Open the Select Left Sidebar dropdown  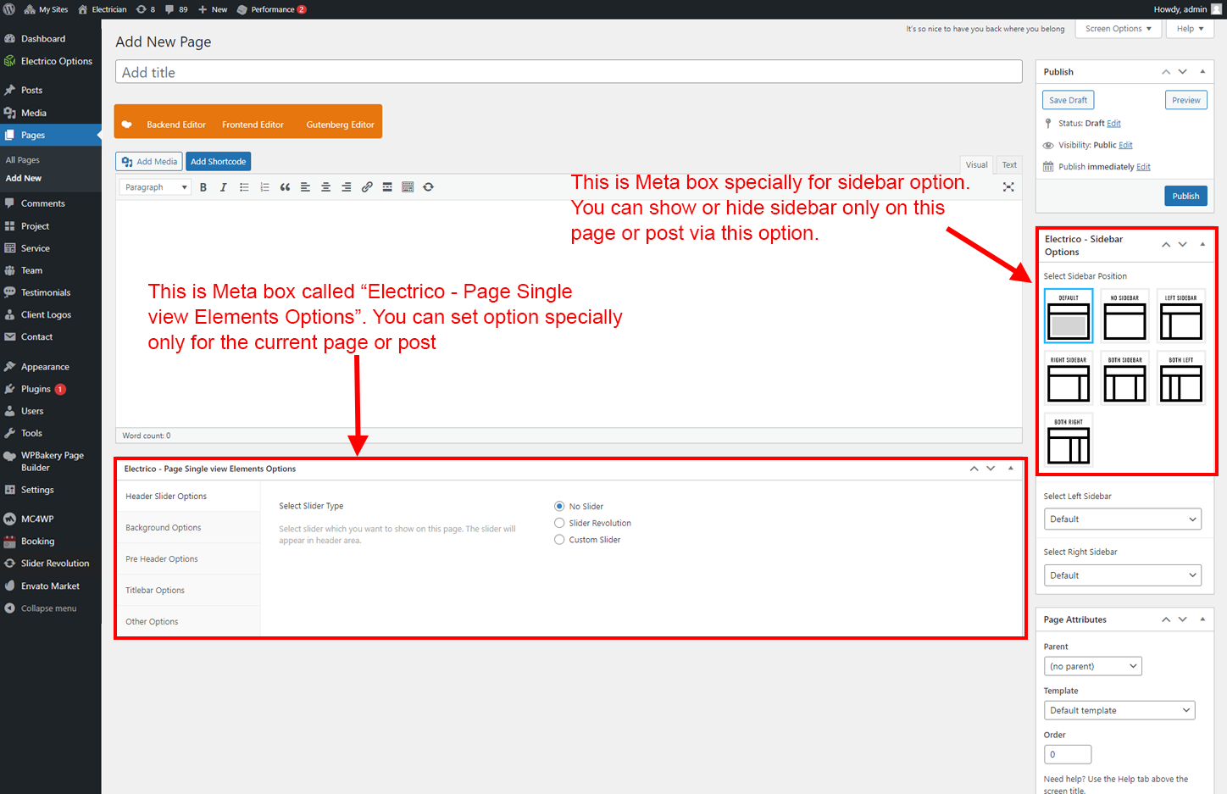coord(1123,519)
